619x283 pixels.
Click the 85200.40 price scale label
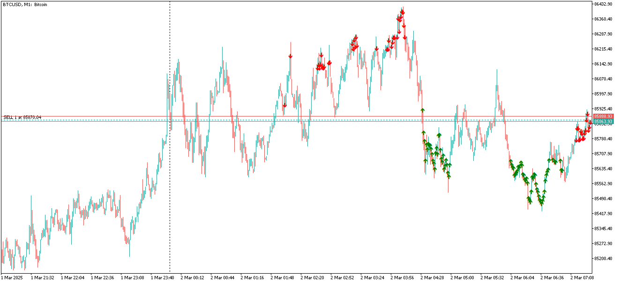[x=603, y=259]
